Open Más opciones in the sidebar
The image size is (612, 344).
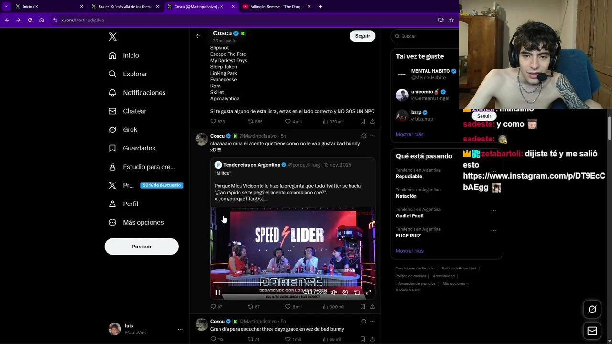coord(136,222)
